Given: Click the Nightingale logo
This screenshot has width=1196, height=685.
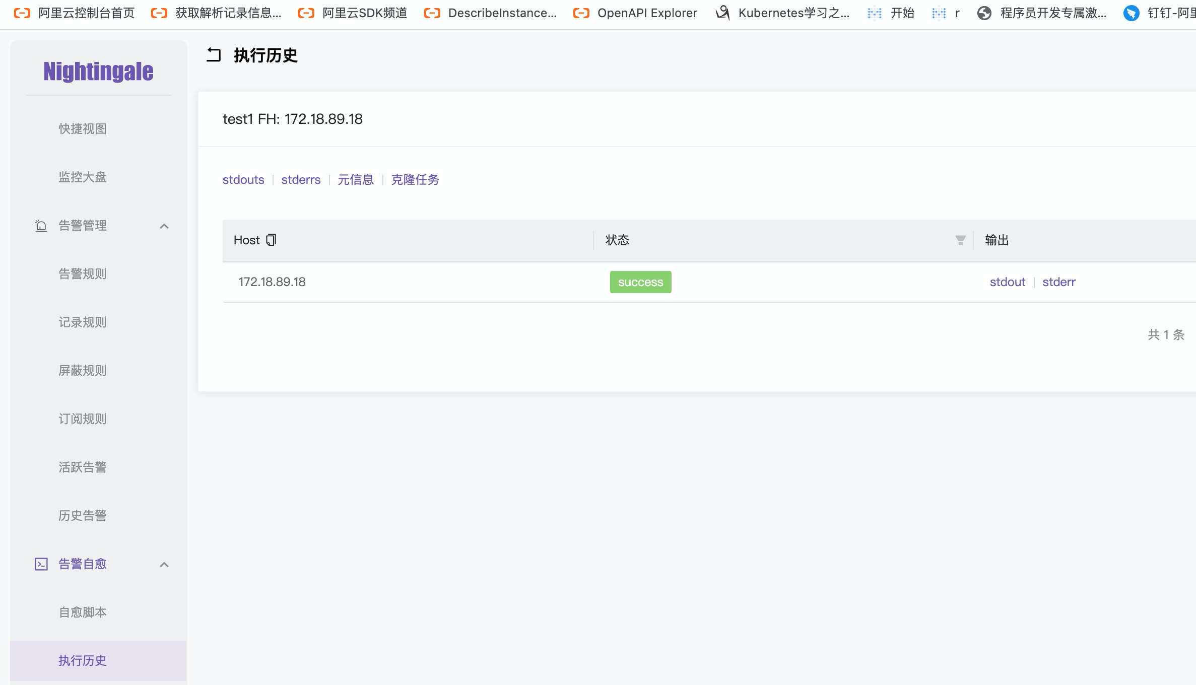Looking at the screenshot, I should click(x=99, y=72).
